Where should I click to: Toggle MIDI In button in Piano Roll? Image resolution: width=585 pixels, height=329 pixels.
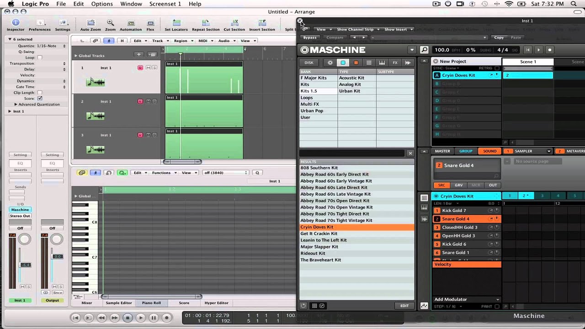point(109,173)
